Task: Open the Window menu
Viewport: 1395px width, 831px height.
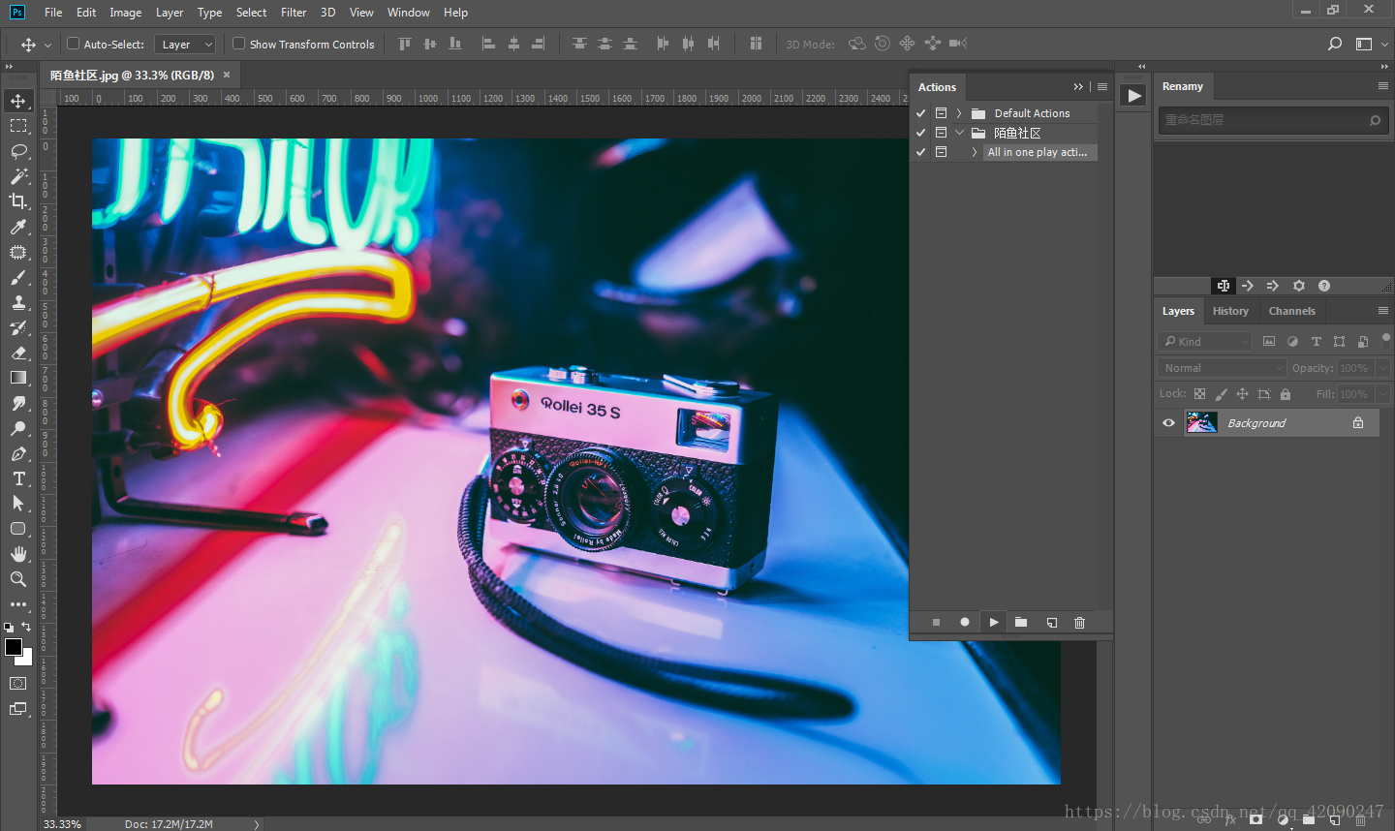Action: pos(408,13)
